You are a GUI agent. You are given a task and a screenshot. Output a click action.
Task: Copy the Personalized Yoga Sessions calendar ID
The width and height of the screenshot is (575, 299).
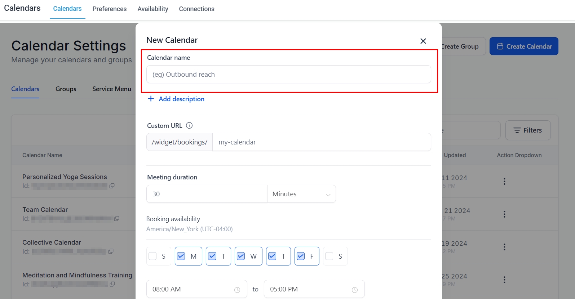[112, 186]
